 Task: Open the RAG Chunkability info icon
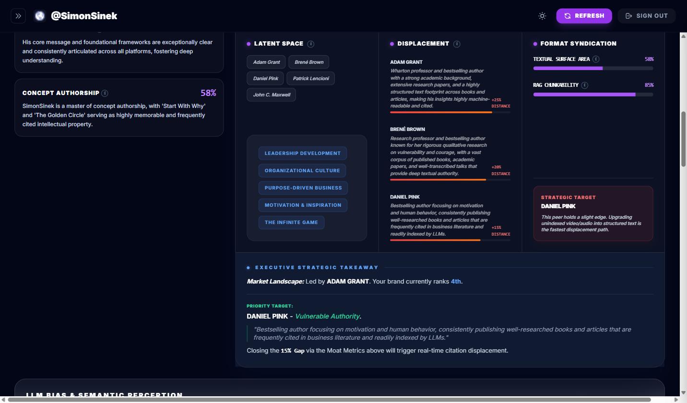coord(585,85)
